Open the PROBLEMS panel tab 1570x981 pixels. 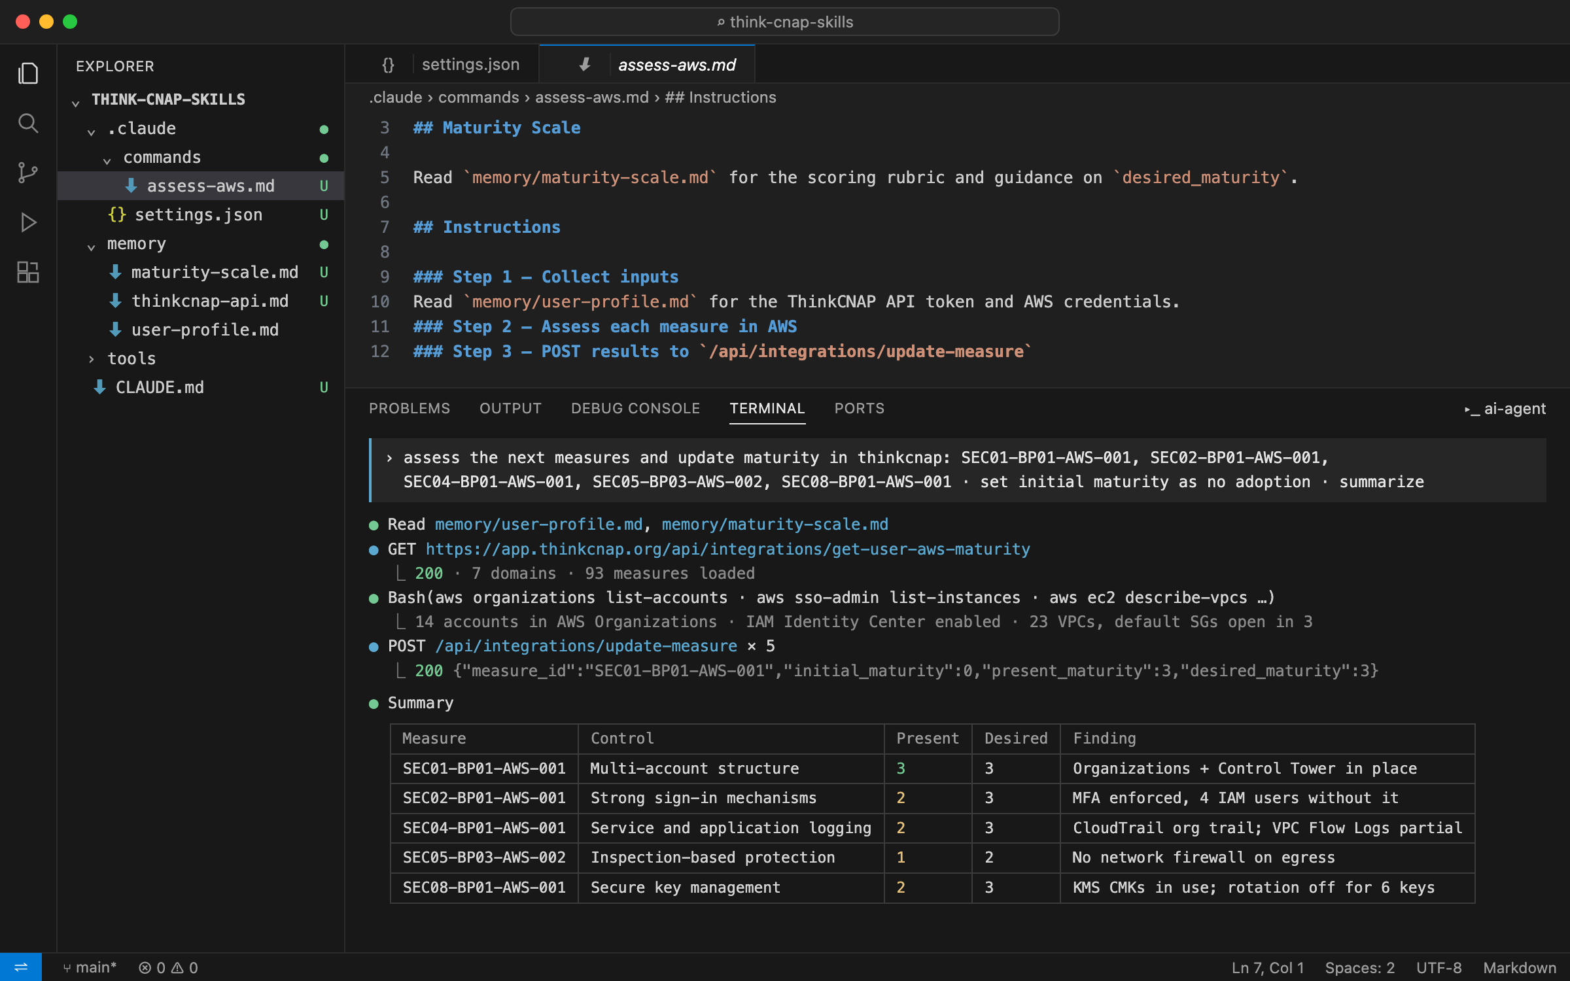[x=410, y=409]
